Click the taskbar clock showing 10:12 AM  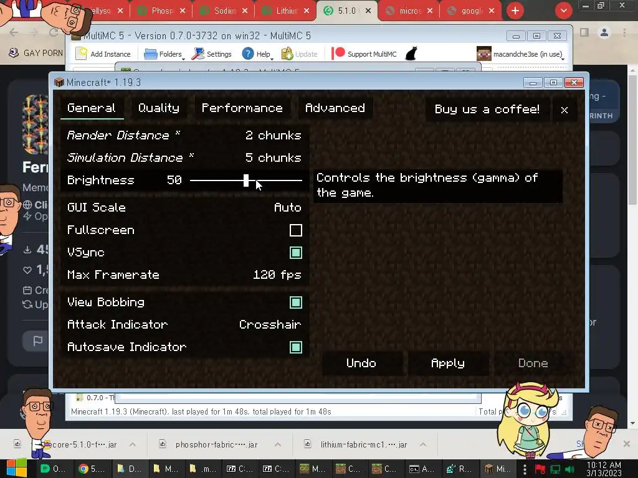[604, 469]
